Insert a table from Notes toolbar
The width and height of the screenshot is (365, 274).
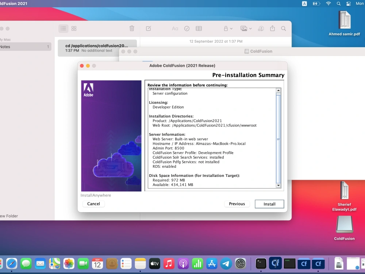pos(199,28)
